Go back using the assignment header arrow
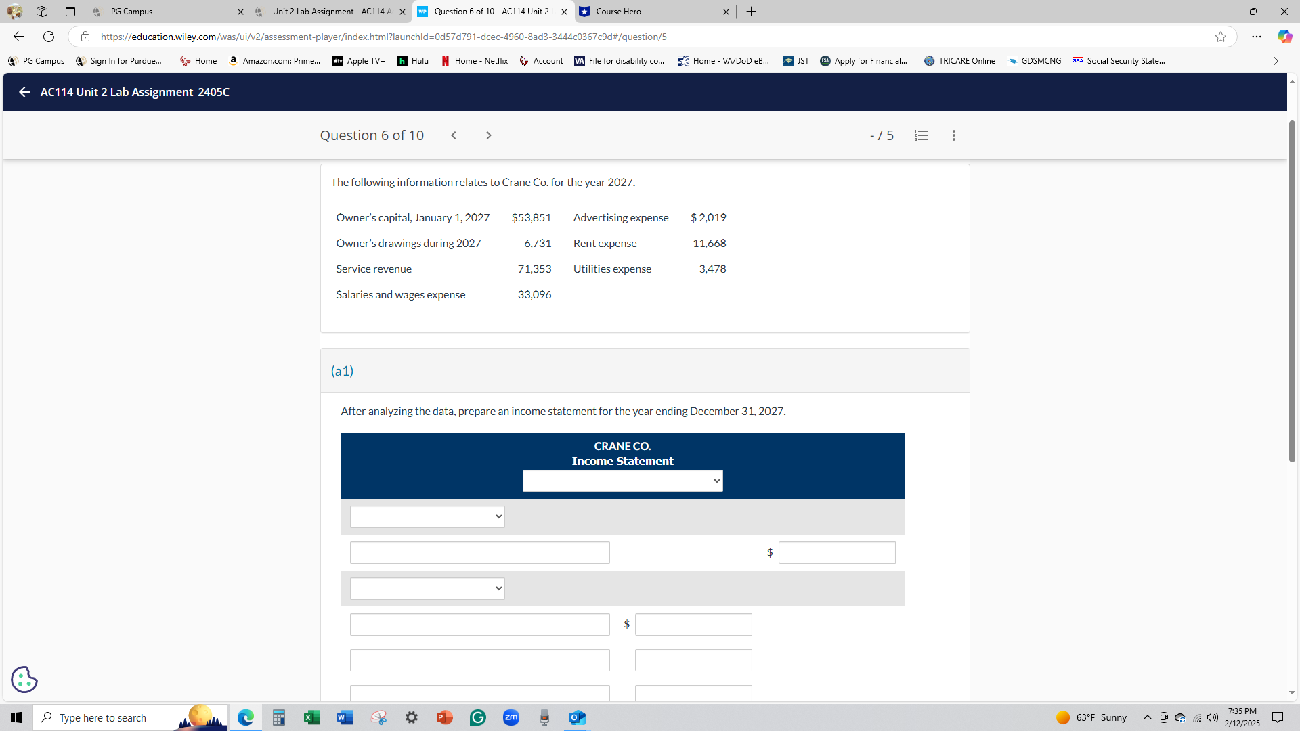The image size is (1300, 731). point(24,92)
